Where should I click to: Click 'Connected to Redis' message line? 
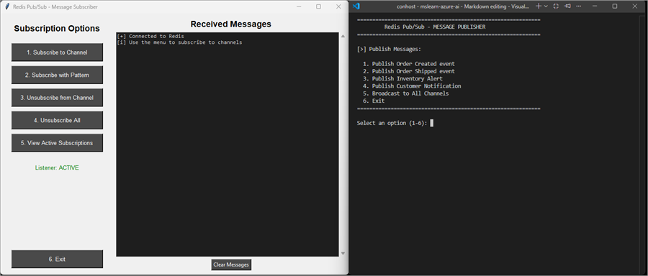pos(150,37)
